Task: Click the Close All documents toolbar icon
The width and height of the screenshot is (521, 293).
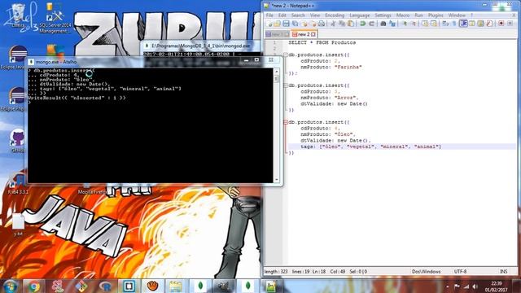Action: [x=313, y=24]
